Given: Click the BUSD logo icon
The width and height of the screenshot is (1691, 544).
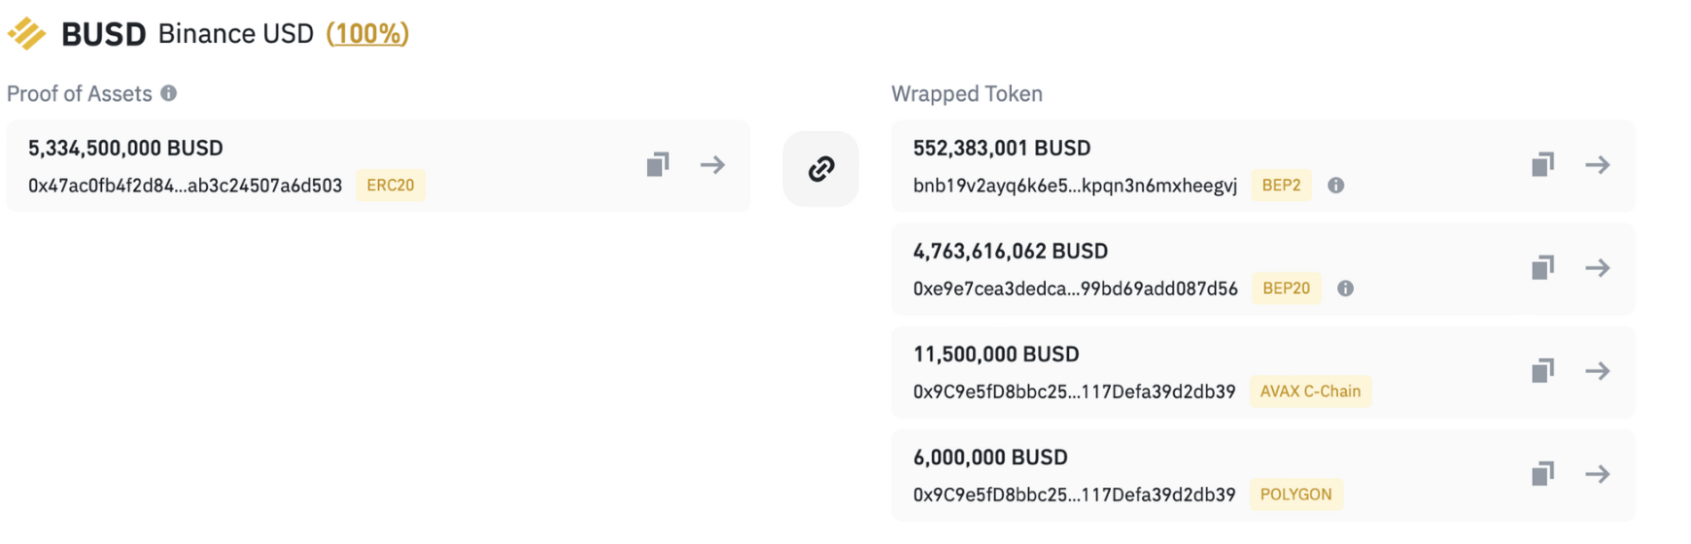Looking at the screenshot, I should pos(27,34).
